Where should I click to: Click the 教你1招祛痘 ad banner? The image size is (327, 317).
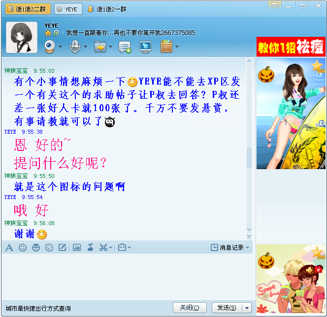click(x=291, y=47)
